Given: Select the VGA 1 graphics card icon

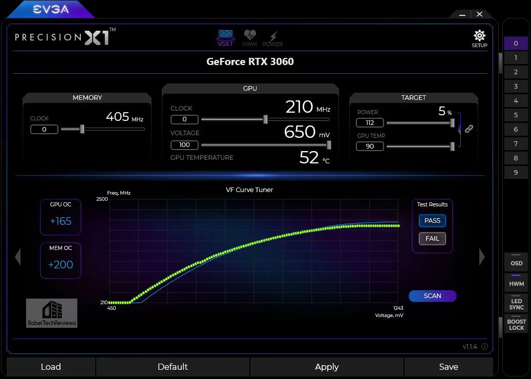Looking at the screenshot, I should [x=225, y=38].
